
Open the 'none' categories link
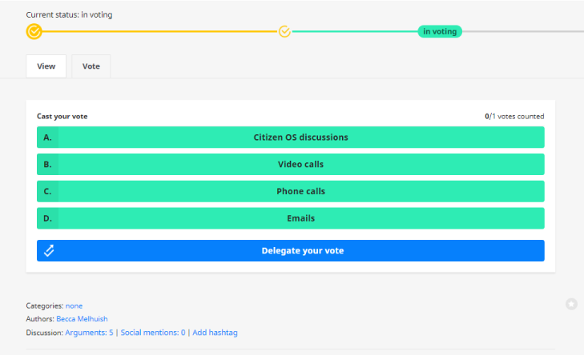click(74, 305)
